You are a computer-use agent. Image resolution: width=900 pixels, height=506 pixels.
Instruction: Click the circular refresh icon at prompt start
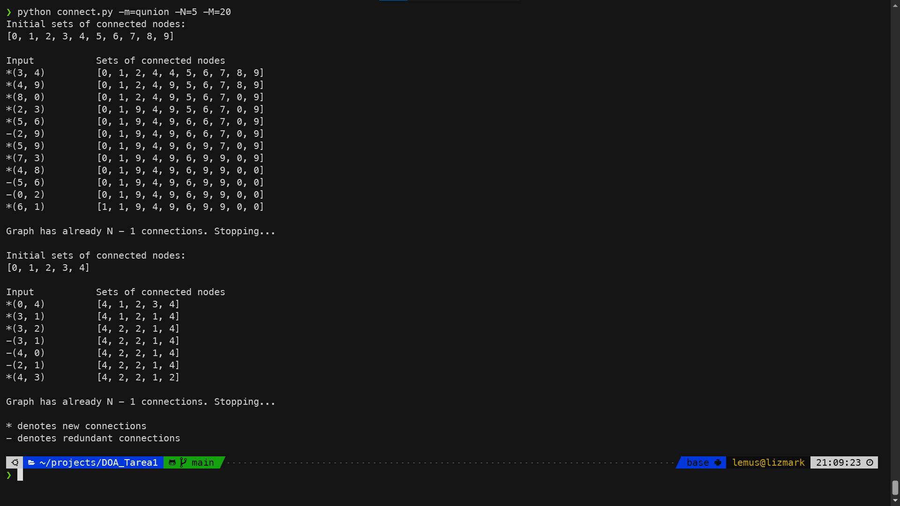click(15, 462)
